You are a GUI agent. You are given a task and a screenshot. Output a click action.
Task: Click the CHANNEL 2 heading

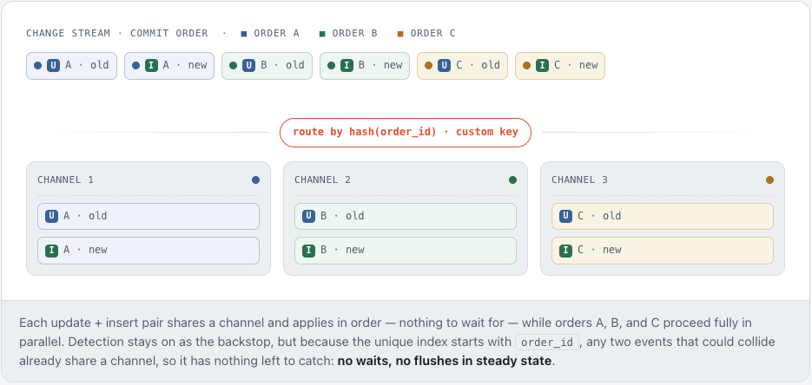tap(322, 179)
